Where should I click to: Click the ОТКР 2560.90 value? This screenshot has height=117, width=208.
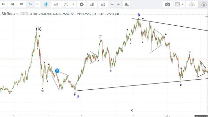pyautogui.click(x=40, y=14)
